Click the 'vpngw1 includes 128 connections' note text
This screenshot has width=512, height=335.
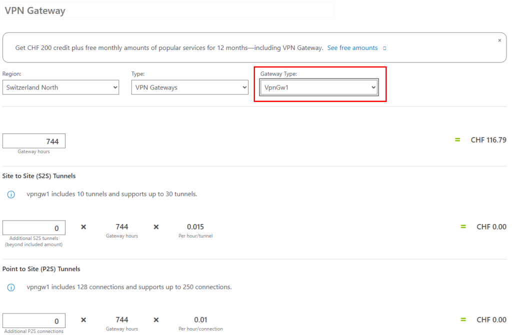pos(129,287)
